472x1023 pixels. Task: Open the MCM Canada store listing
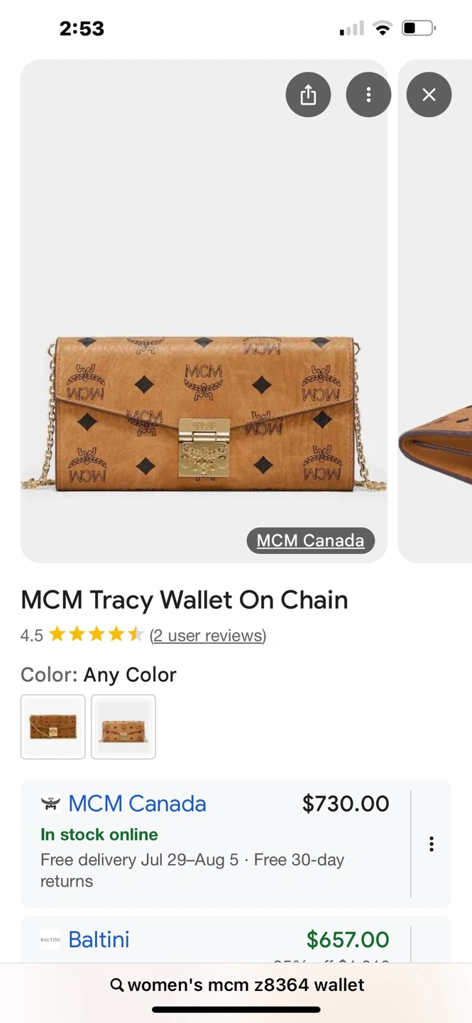137,803
